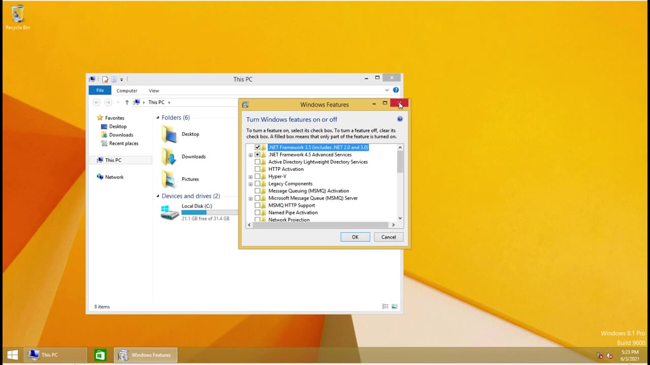Uncheck .NET Framework 3.5 checkbox
This screenshot has height=365, width=650.
[x=257, y=148]
